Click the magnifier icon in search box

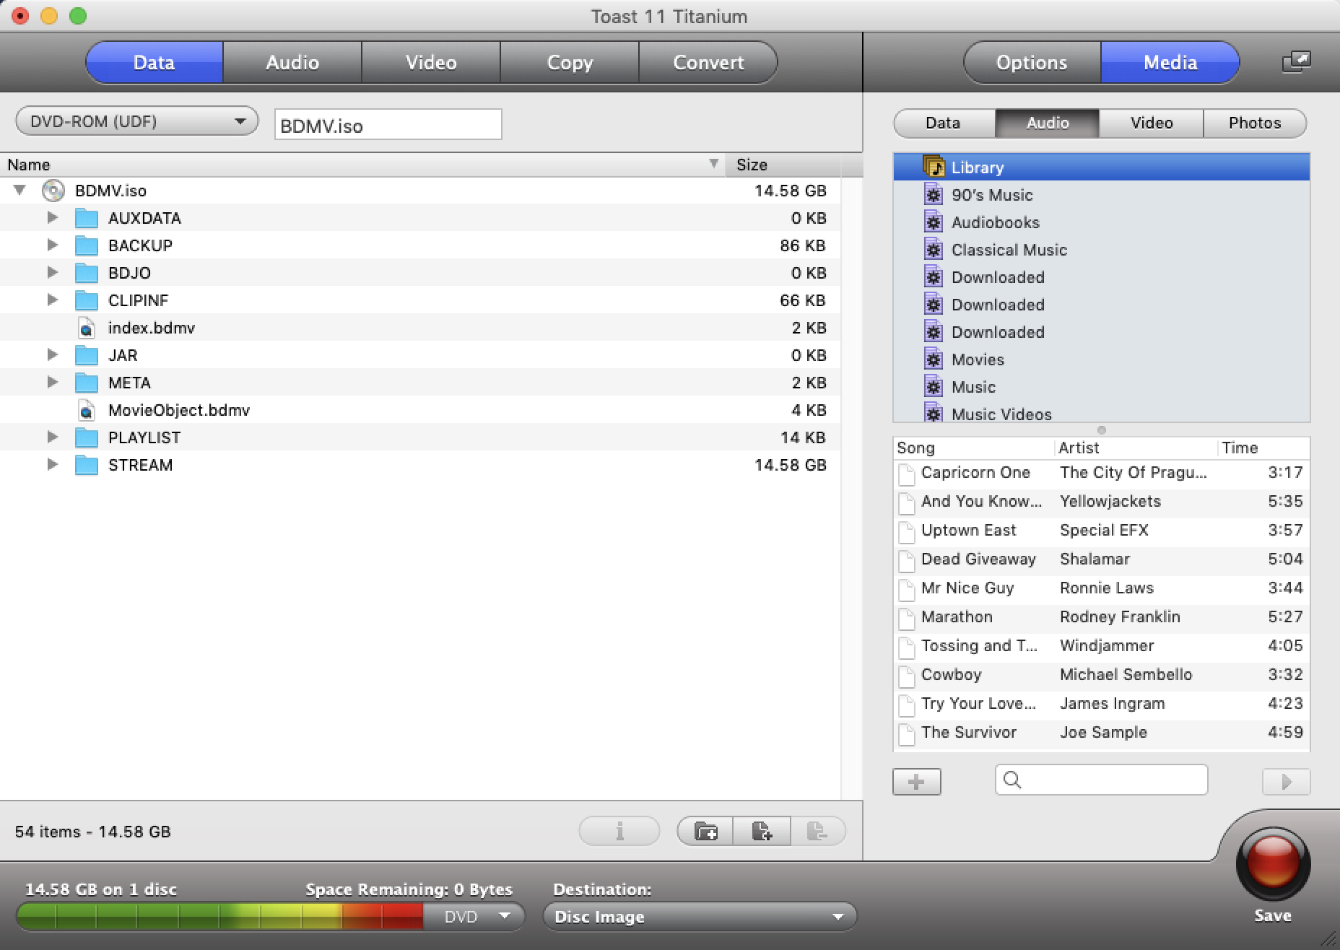(1012, 780)
